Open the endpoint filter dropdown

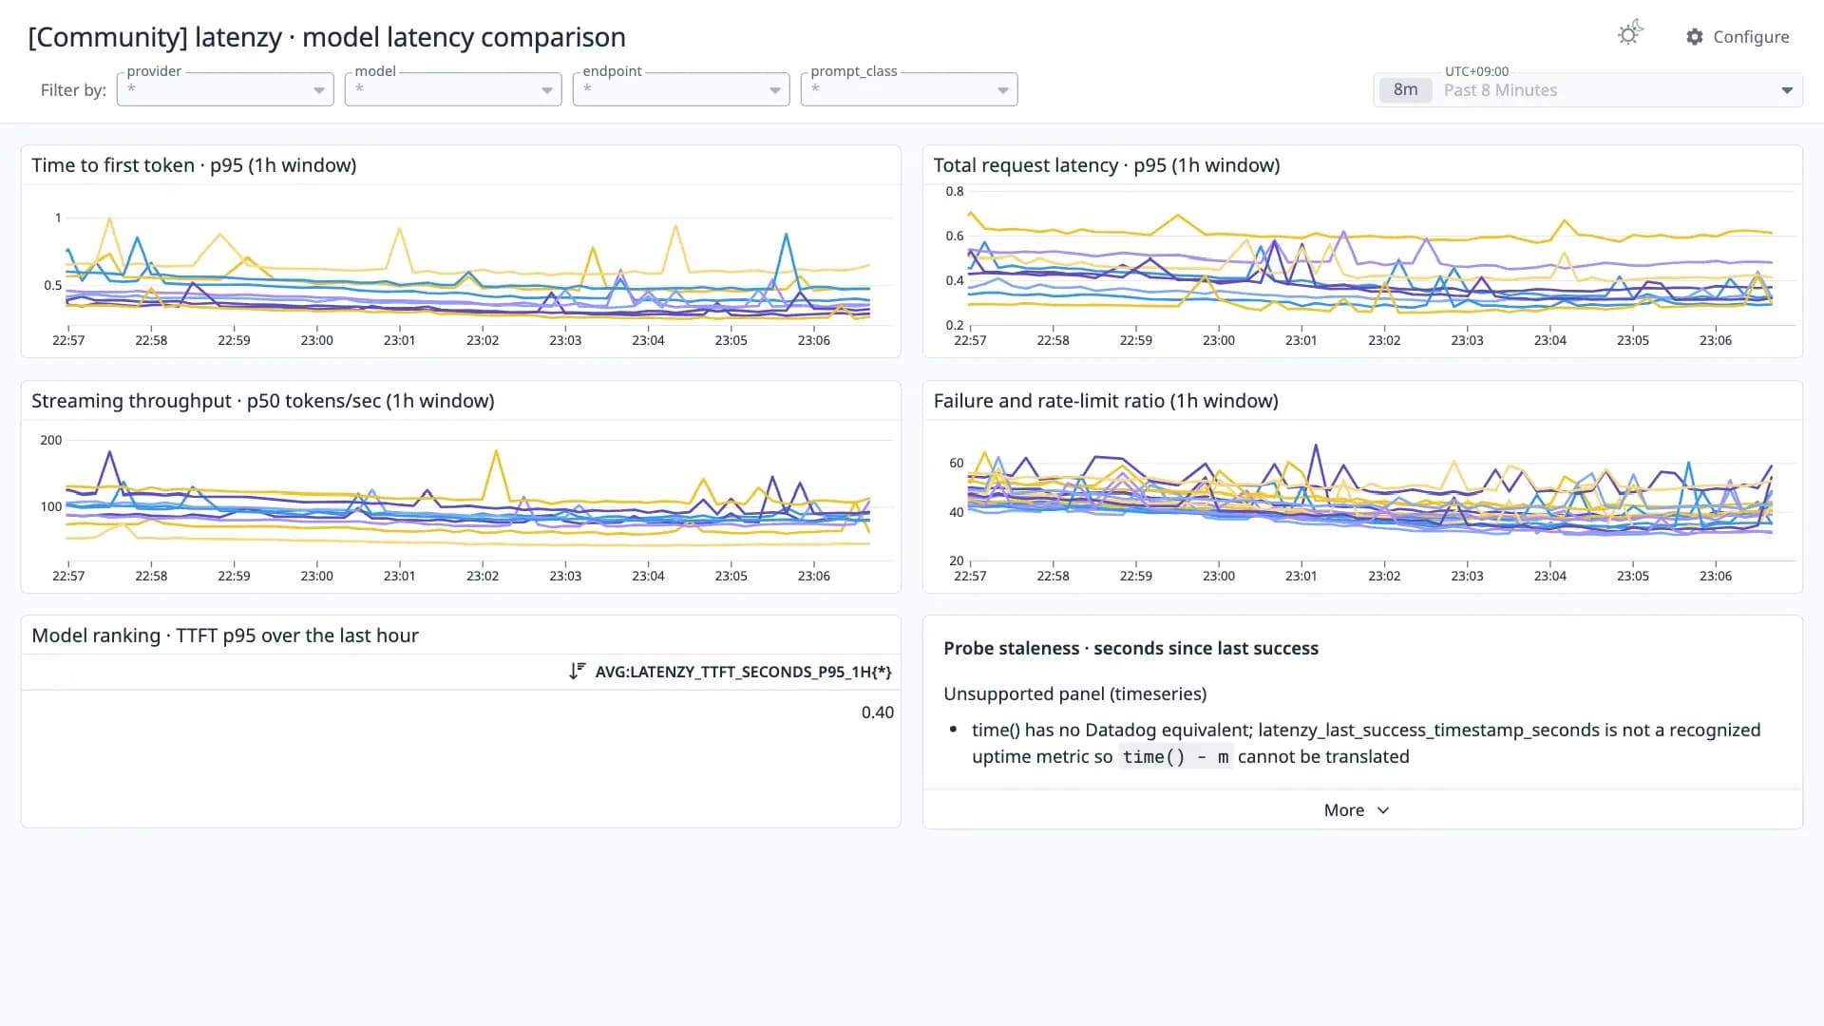point(681,89)
